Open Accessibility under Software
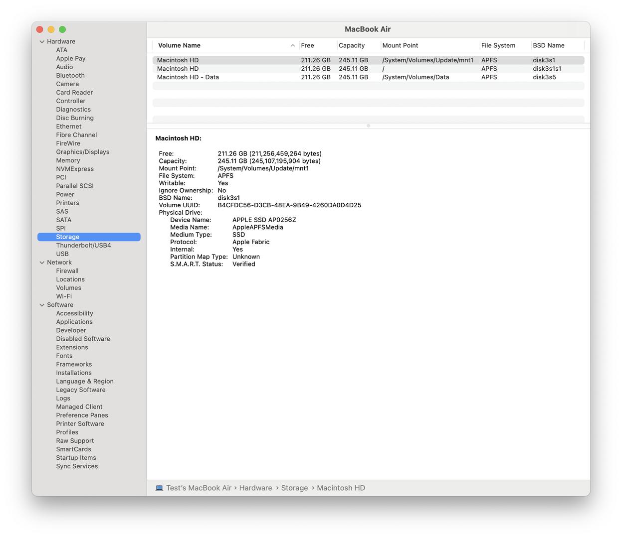622x538 pixels. (74, 313)
